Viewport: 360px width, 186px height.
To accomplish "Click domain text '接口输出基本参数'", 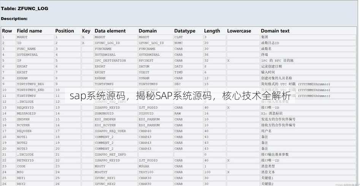I will click(275, 154).
